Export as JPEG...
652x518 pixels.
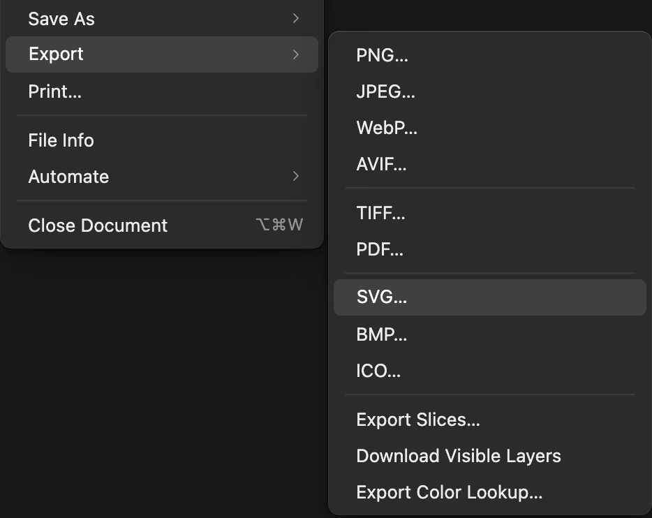490,91
